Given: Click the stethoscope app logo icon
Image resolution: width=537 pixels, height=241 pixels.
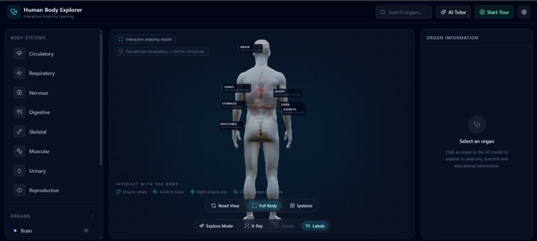Looking at the screenshot, I should point(14,12).
